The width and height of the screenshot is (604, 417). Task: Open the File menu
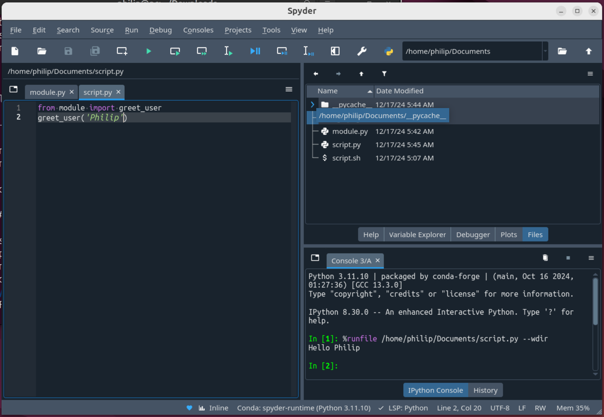tap(16, 30)
